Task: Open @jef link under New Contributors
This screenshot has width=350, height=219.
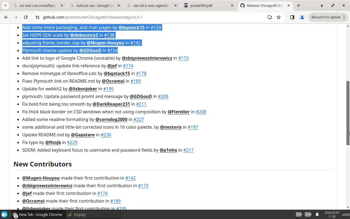Action: click(x=27, y=193)
